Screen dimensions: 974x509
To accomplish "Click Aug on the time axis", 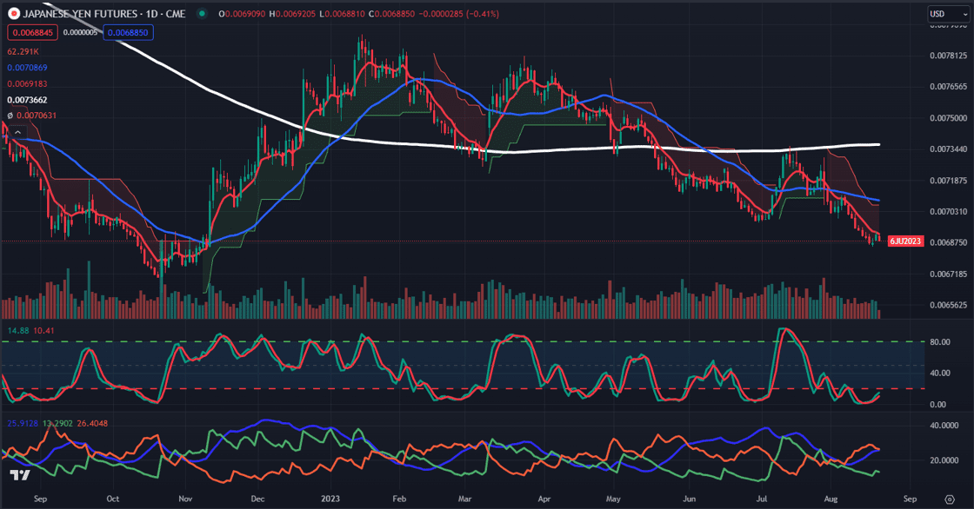I will click(x=831, y=499).
